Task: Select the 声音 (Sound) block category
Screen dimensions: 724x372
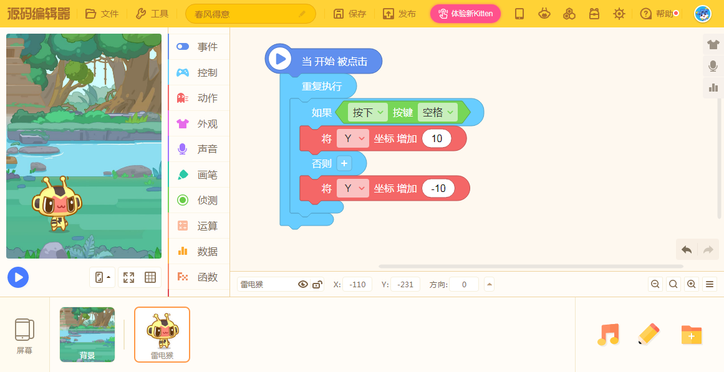Action: click(199, 149)
